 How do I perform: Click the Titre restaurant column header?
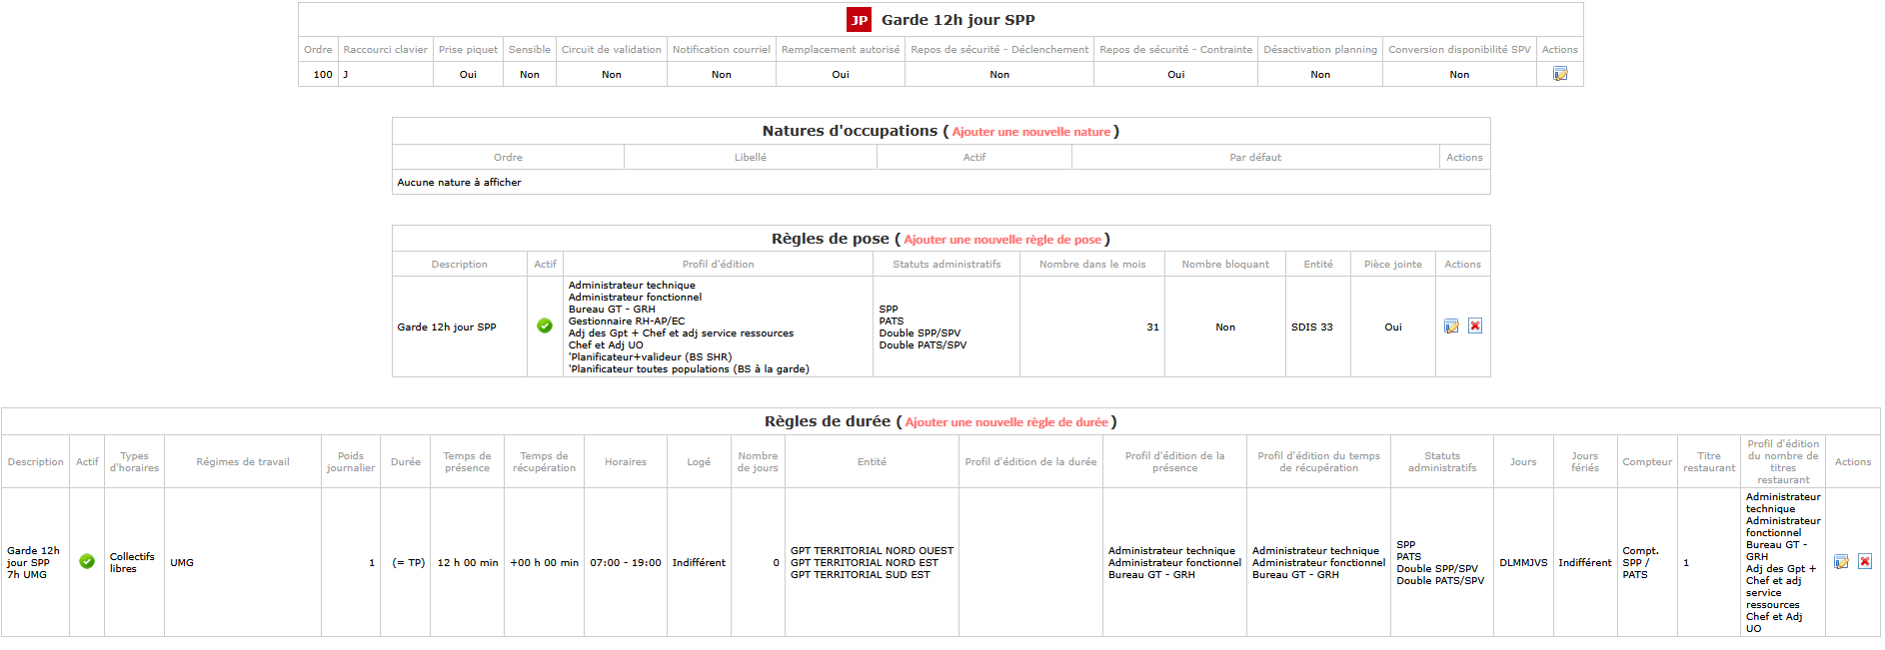tap(1709, 462)
